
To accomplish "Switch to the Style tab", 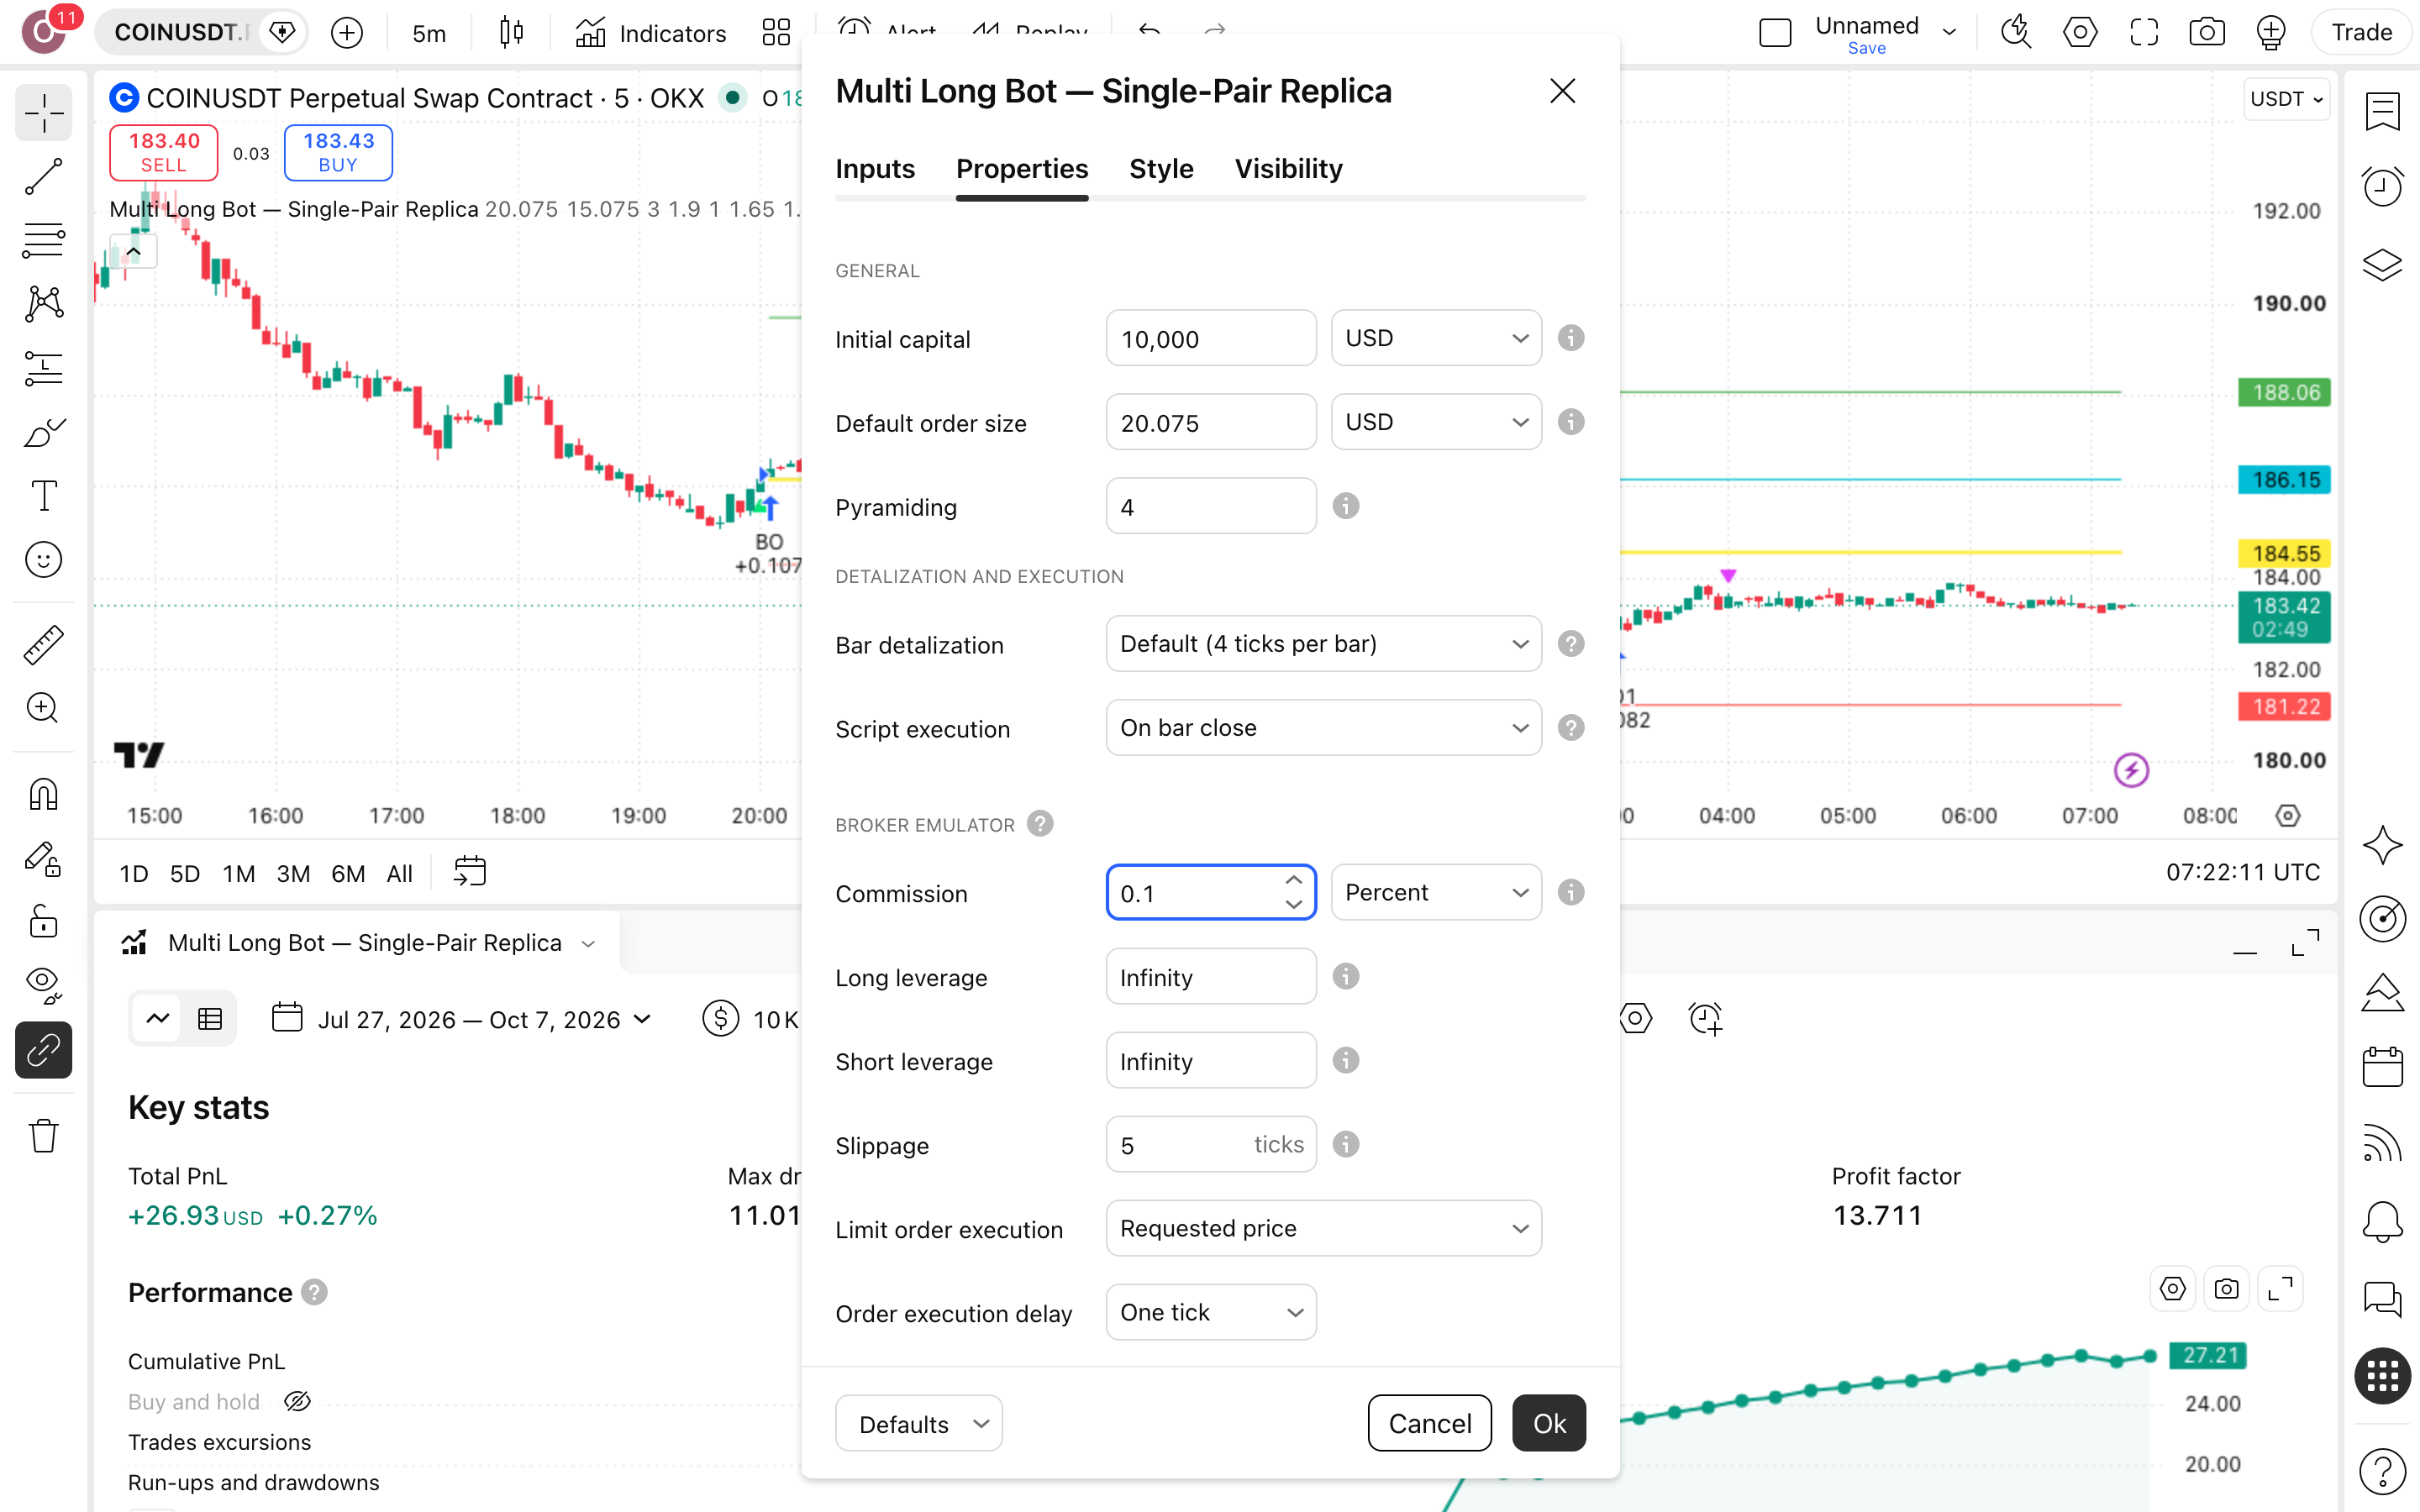I will pos(1161,169).
